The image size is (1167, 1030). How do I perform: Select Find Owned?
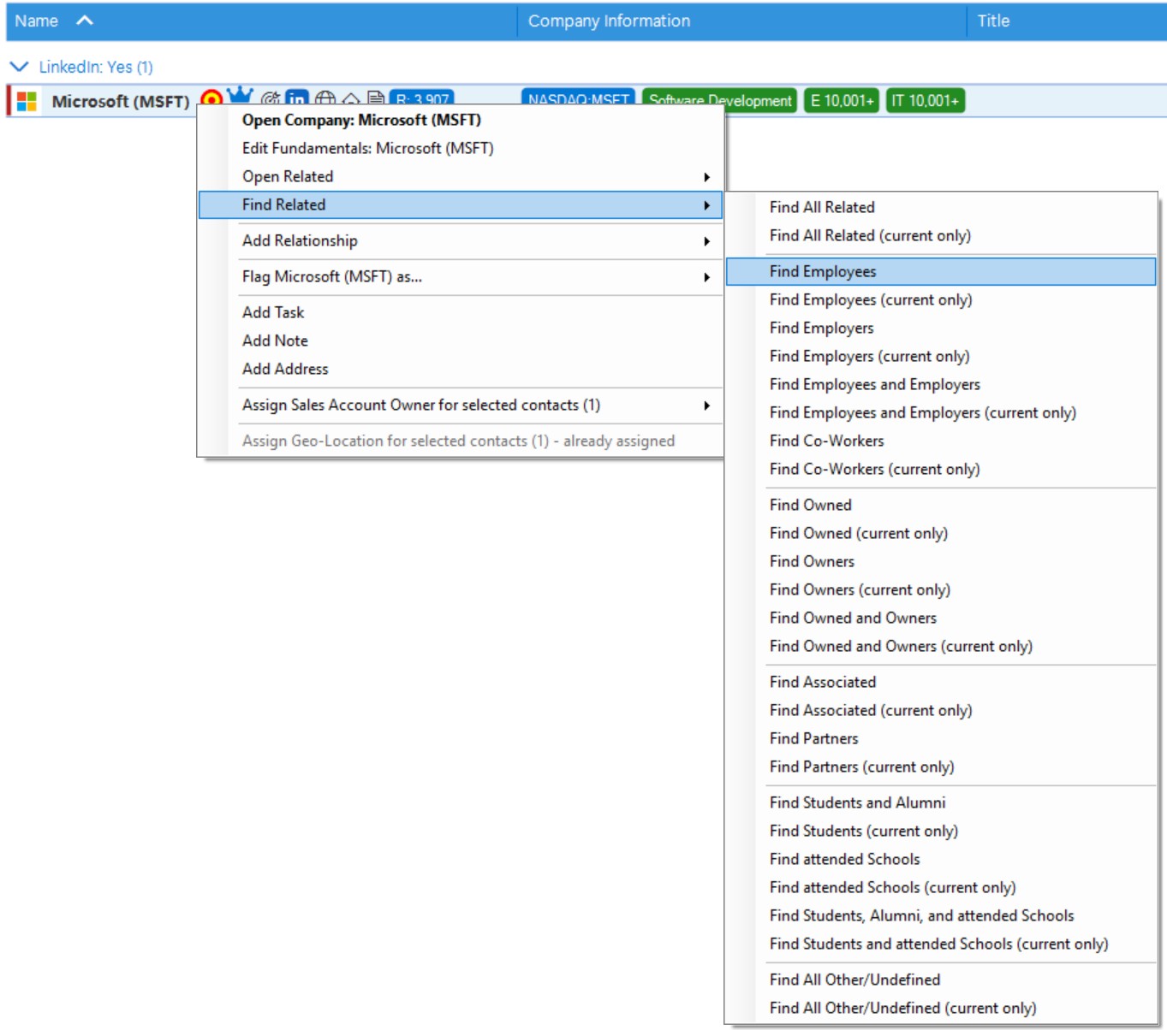point(941,505)
